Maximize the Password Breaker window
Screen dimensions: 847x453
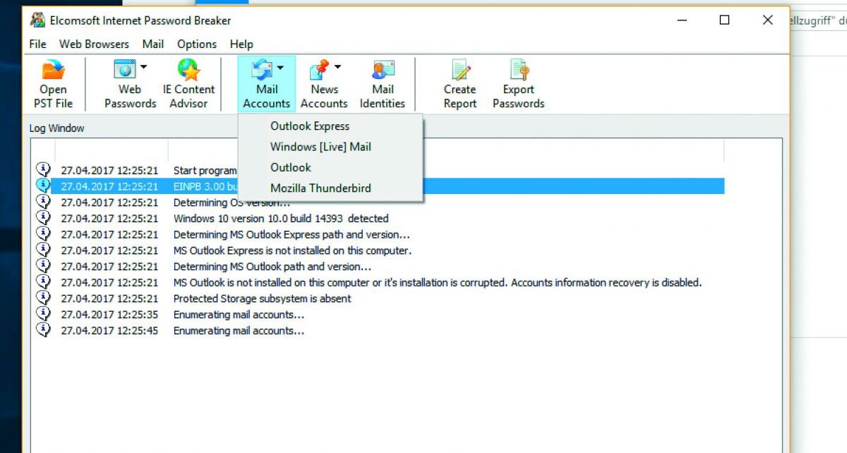724,20
